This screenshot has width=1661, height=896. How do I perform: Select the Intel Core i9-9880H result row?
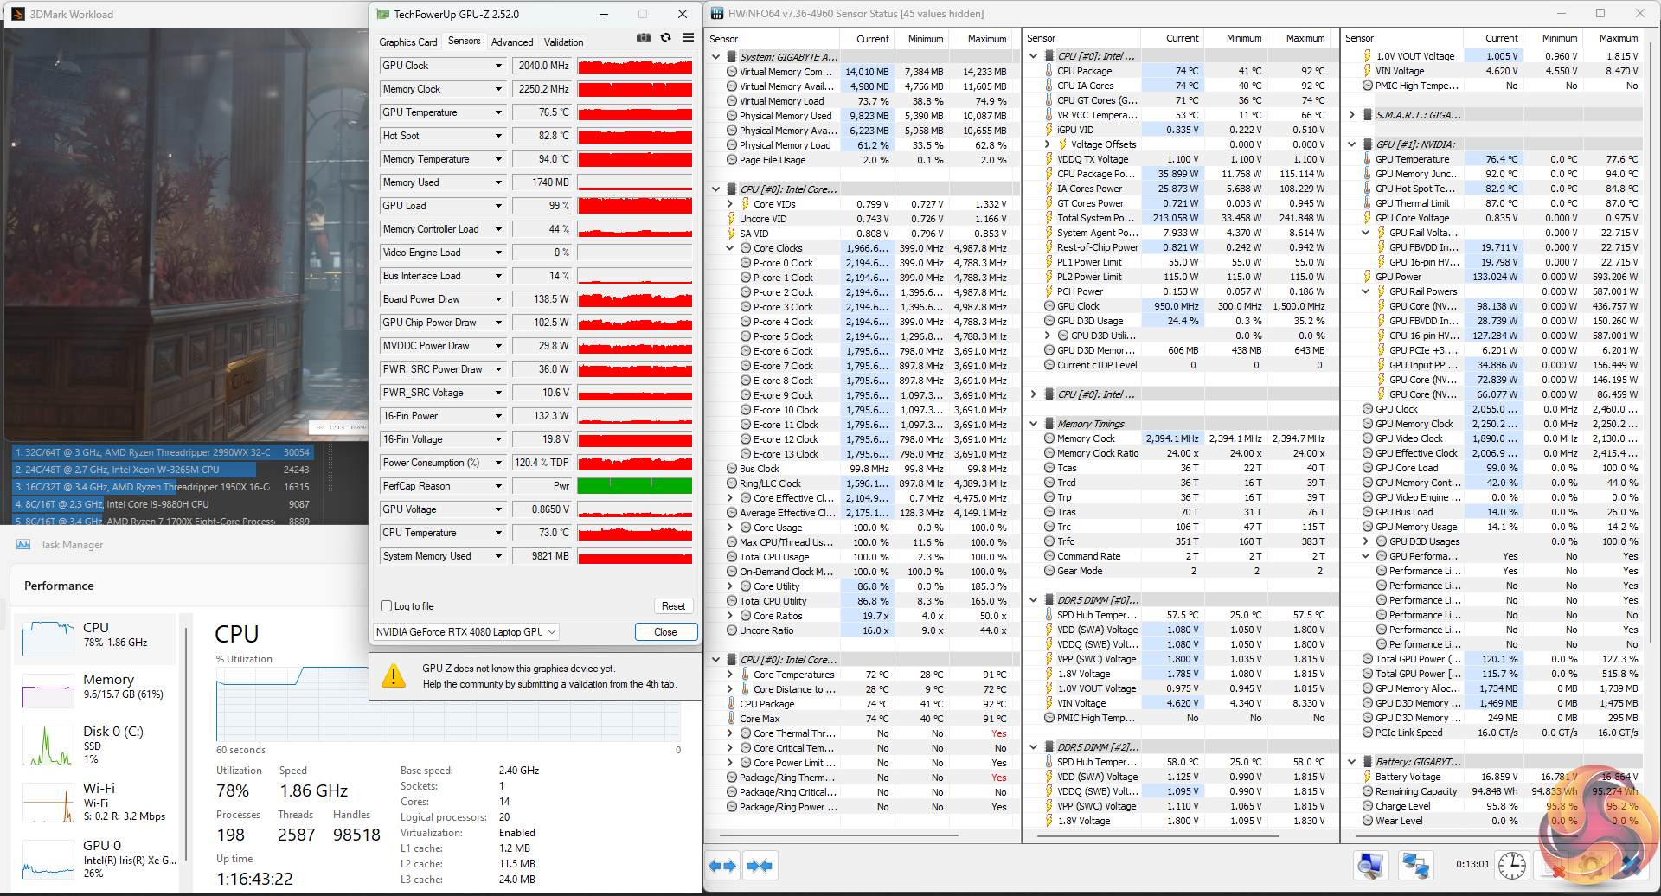[x=161, y=504]
